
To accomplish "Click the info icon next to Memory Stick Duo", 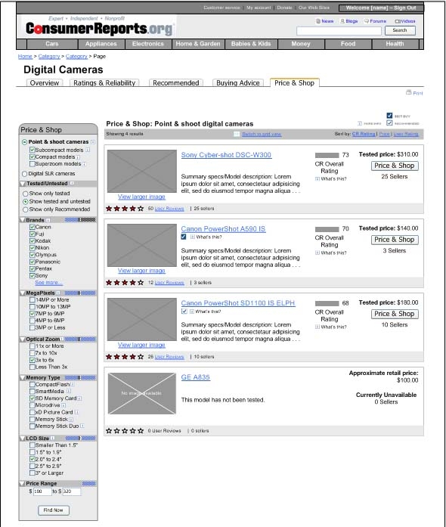I will coord(82,426).
